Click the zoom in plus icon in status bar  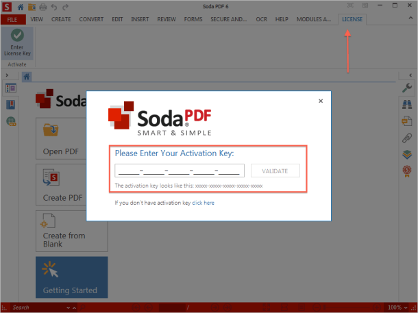click(377, 308)
